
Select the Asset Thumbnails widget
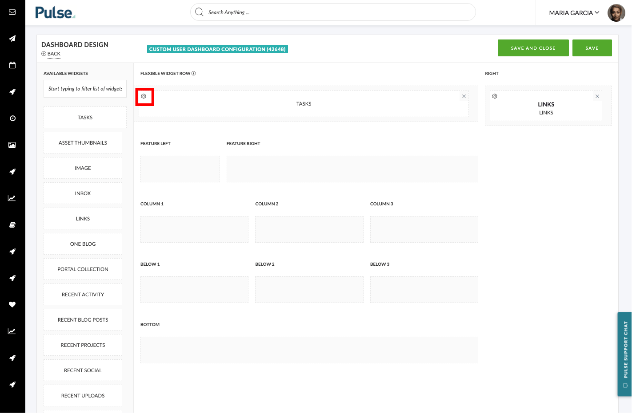(x=83, y=143)
